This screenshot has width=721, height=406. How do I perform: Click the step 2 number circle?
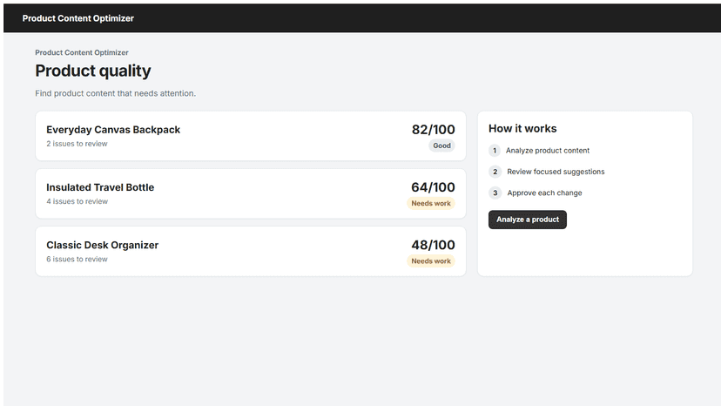tap(495, 172)
